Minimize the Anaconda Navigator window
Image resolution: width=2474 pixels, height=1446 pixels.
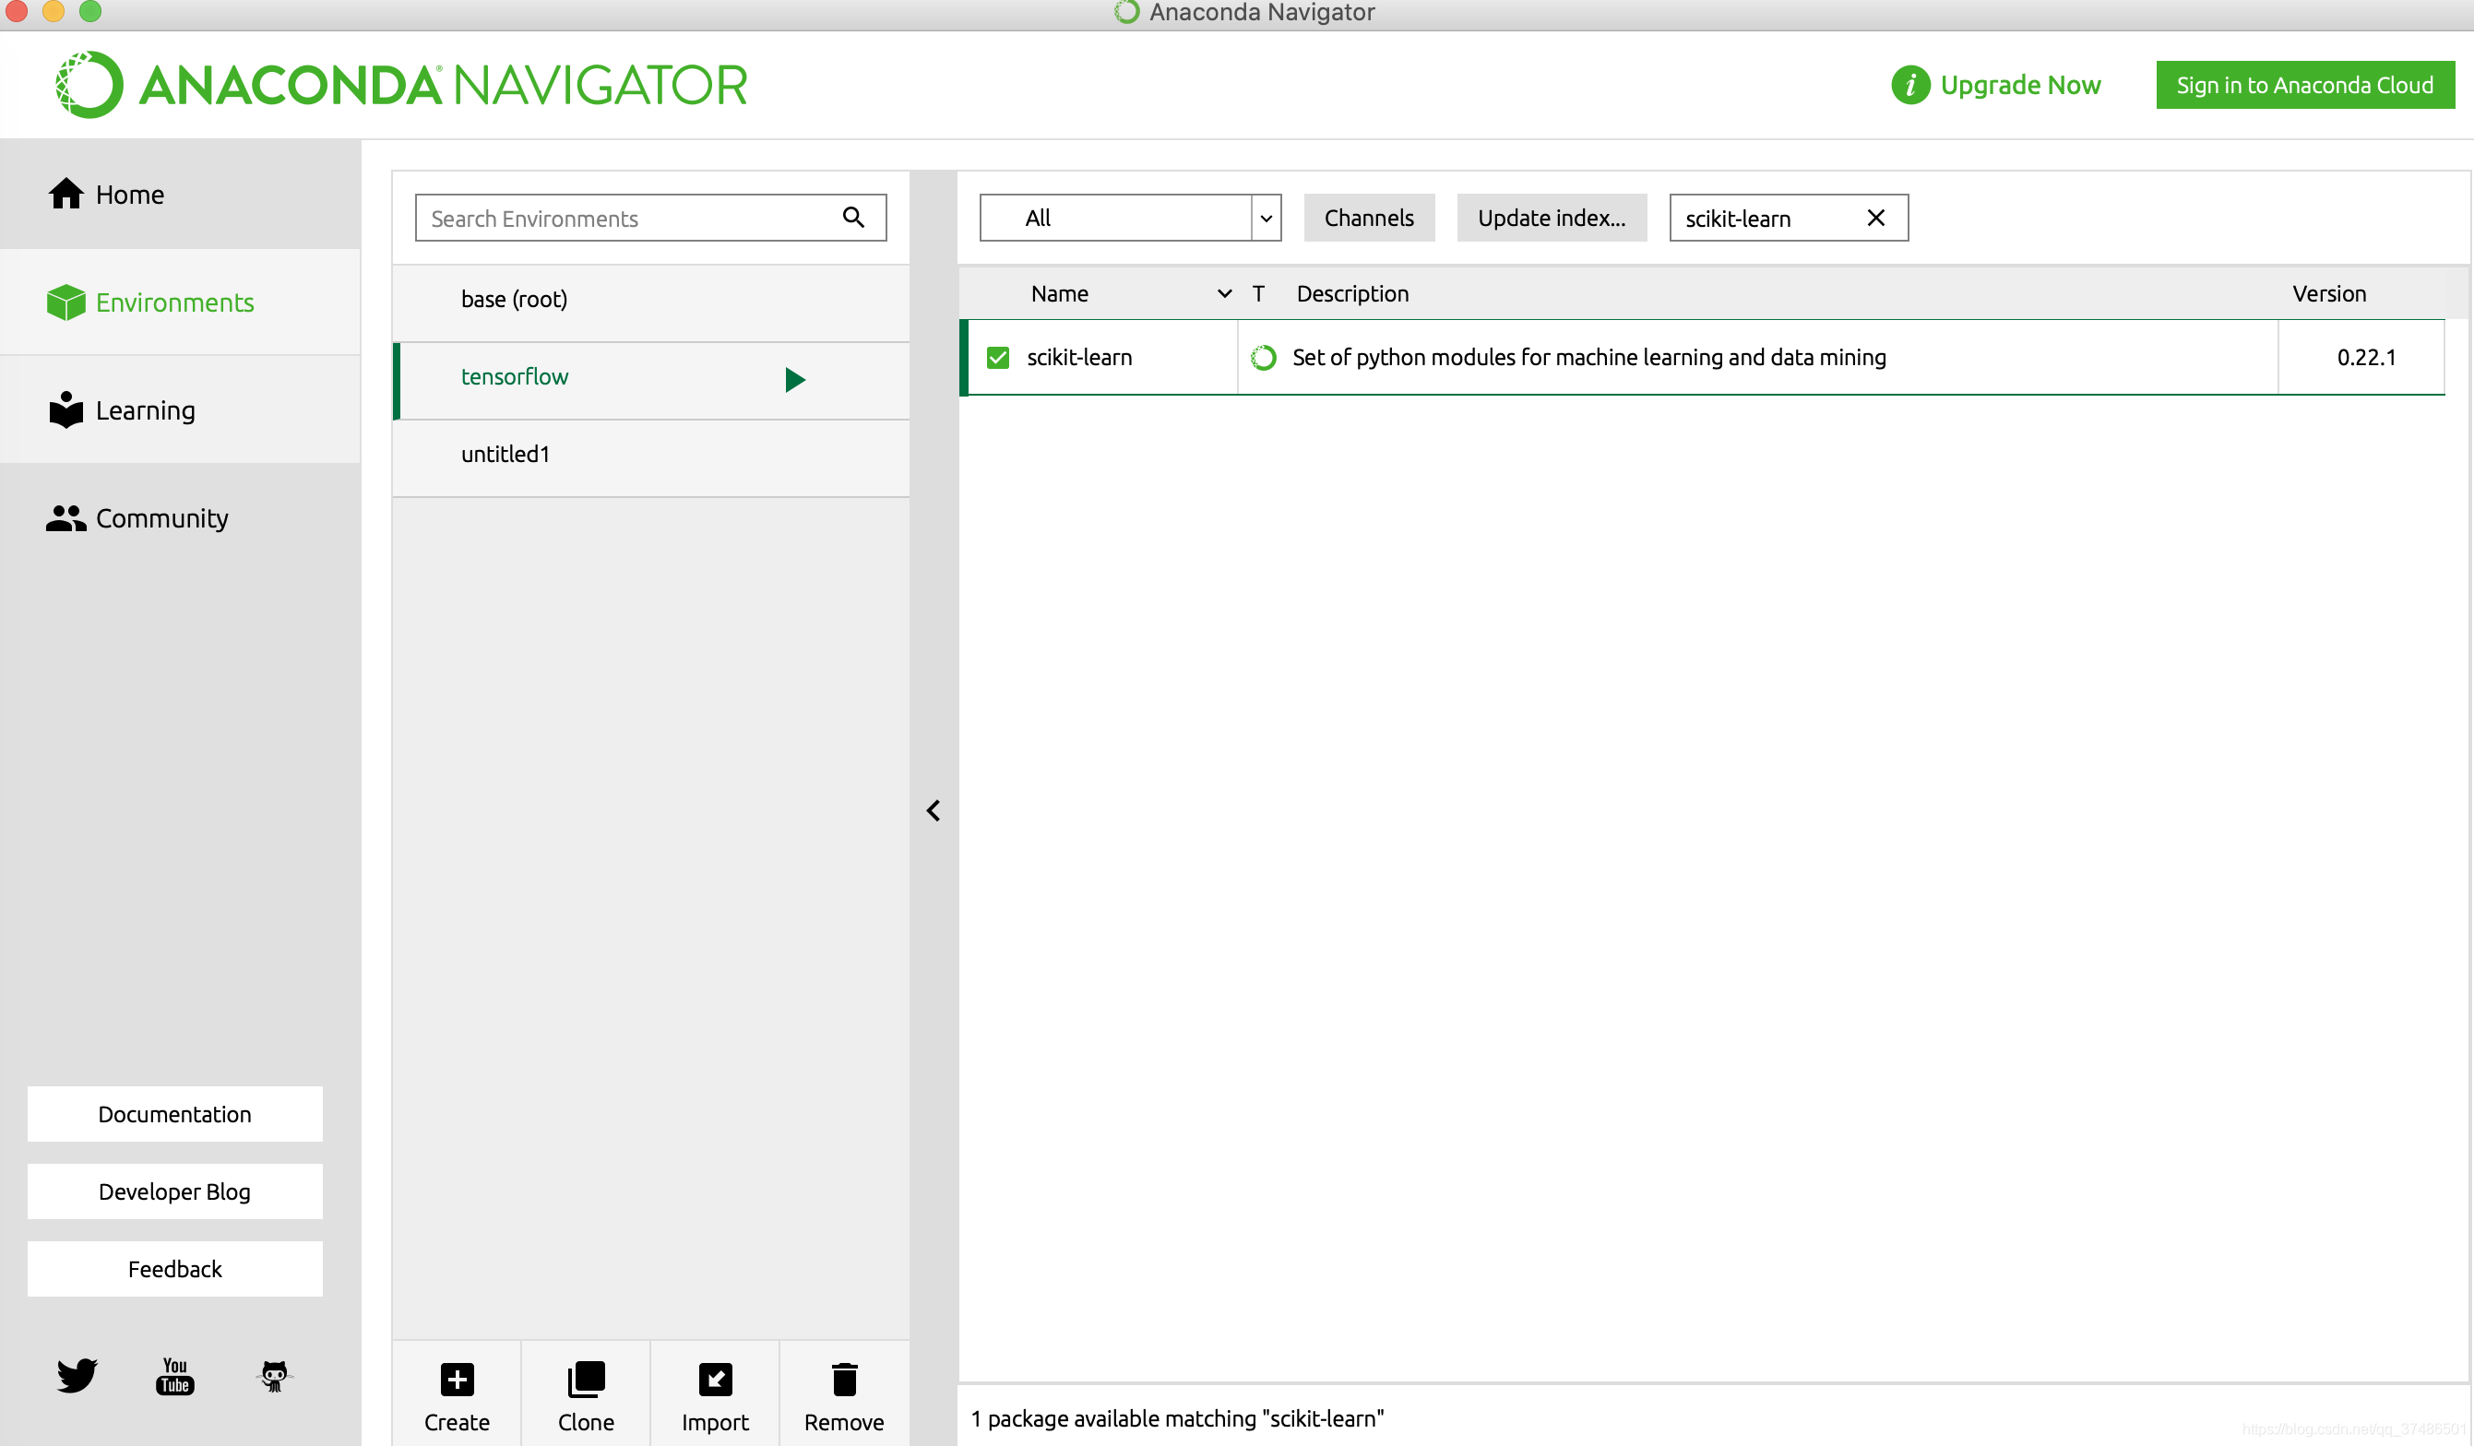pyautogui.click(x=54, y=11)
